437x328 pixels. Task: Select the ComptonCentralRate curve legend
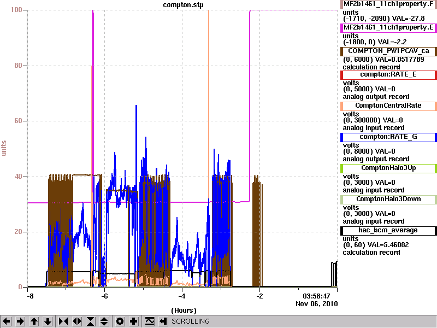388,106
